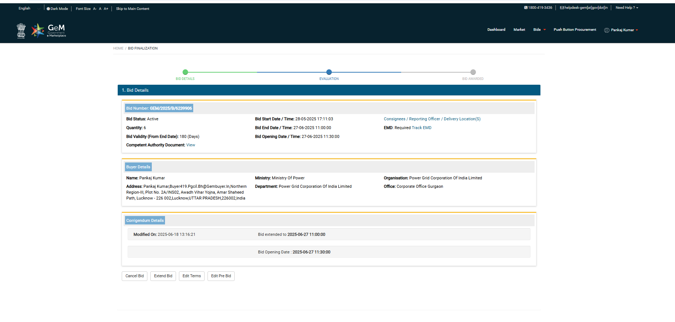Select the Bid Awarded step marker

(x=473, y=72)
